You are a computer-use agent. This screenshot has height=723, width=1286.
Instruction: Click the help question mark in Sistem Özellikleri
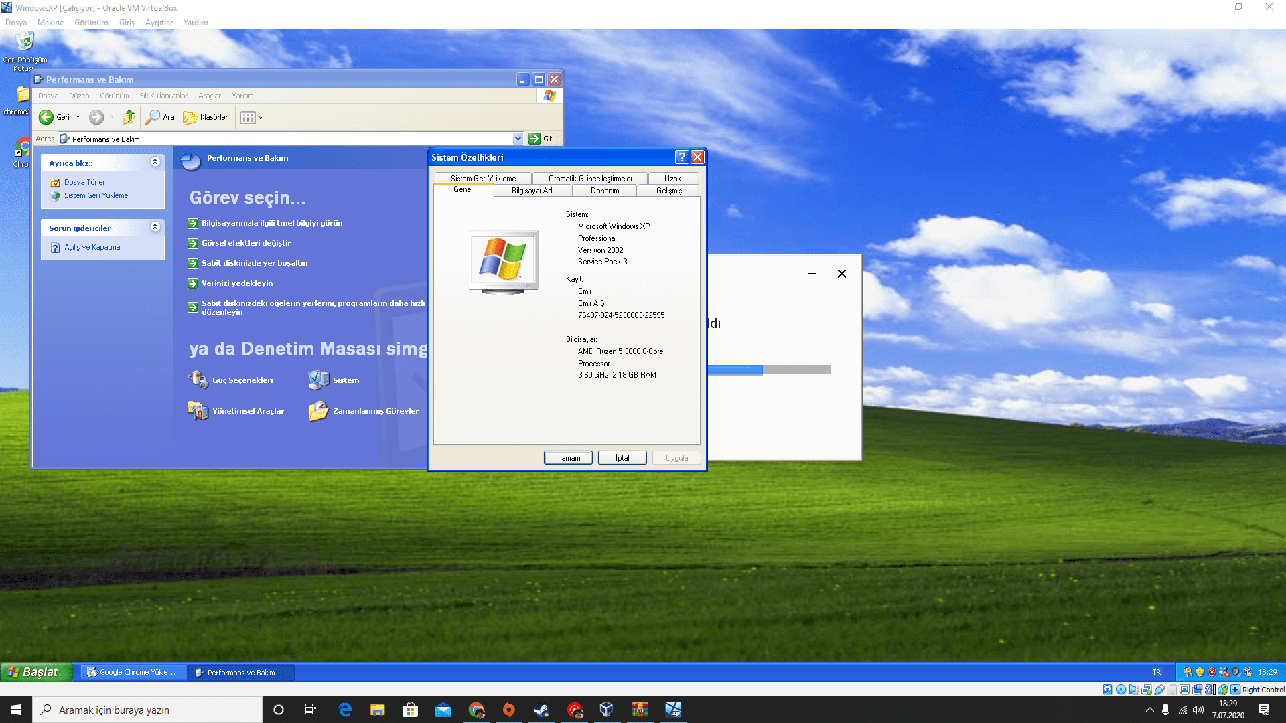681,157
